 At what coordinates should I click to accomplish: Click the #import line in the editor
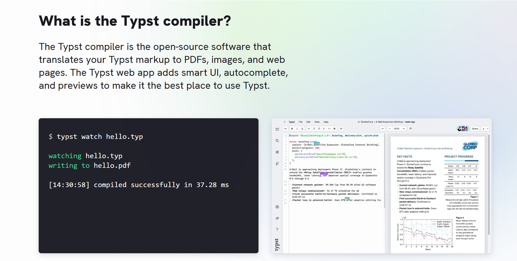pyautogui.click(x=334, y=136)
